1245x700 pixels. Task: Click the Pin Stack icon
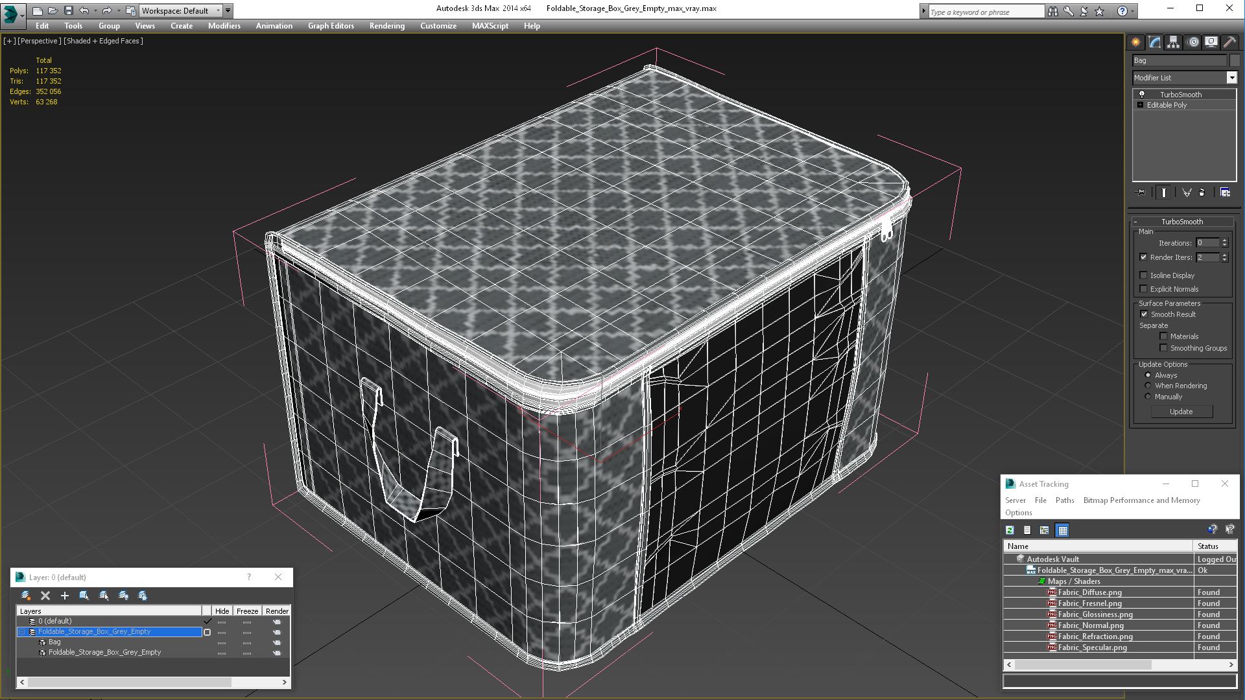1141,192
